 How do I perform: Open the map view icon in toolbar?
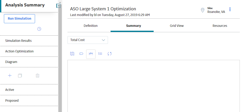(72, 54)
